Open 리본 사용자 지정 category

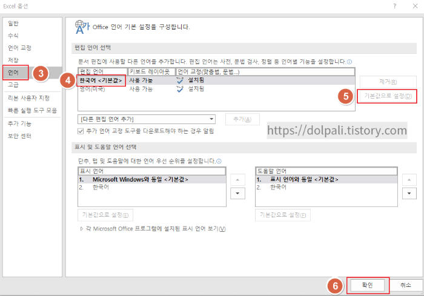tap(28, 98)
